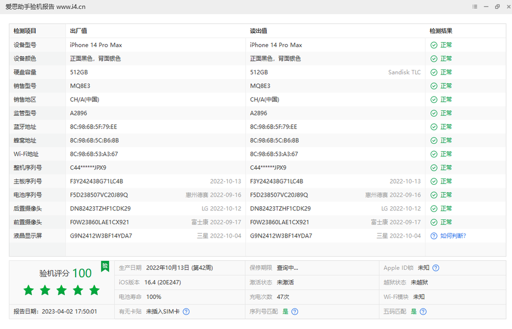Click cellular address 8C:98:6B:5C:B6:8B under 读出值
This screenshot has width=512, height=329.
tap(274, 140)
